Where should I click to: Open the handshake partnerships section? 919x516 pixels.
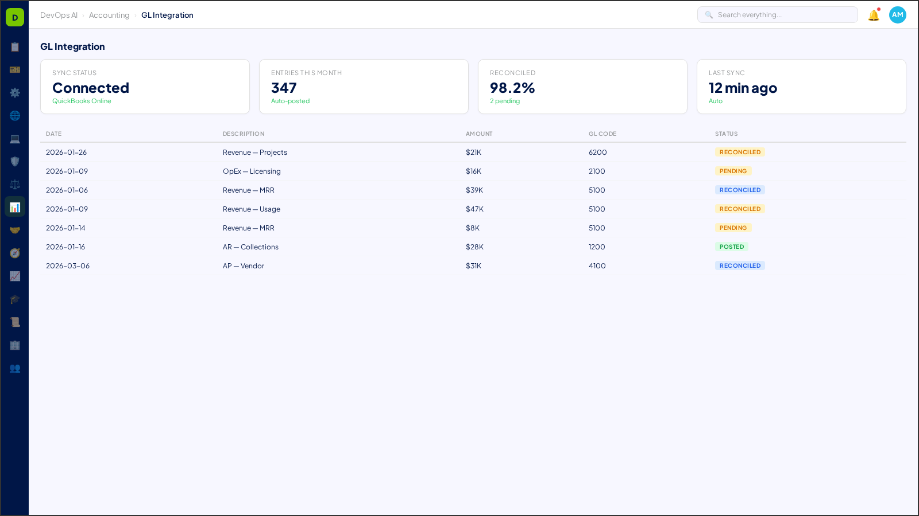tap(15, 230)
